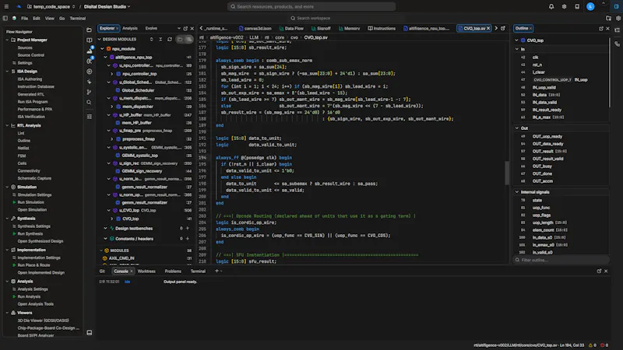
Task: Click Run Synthesis in Flow Navigator
Action: (x=30, y=234)
